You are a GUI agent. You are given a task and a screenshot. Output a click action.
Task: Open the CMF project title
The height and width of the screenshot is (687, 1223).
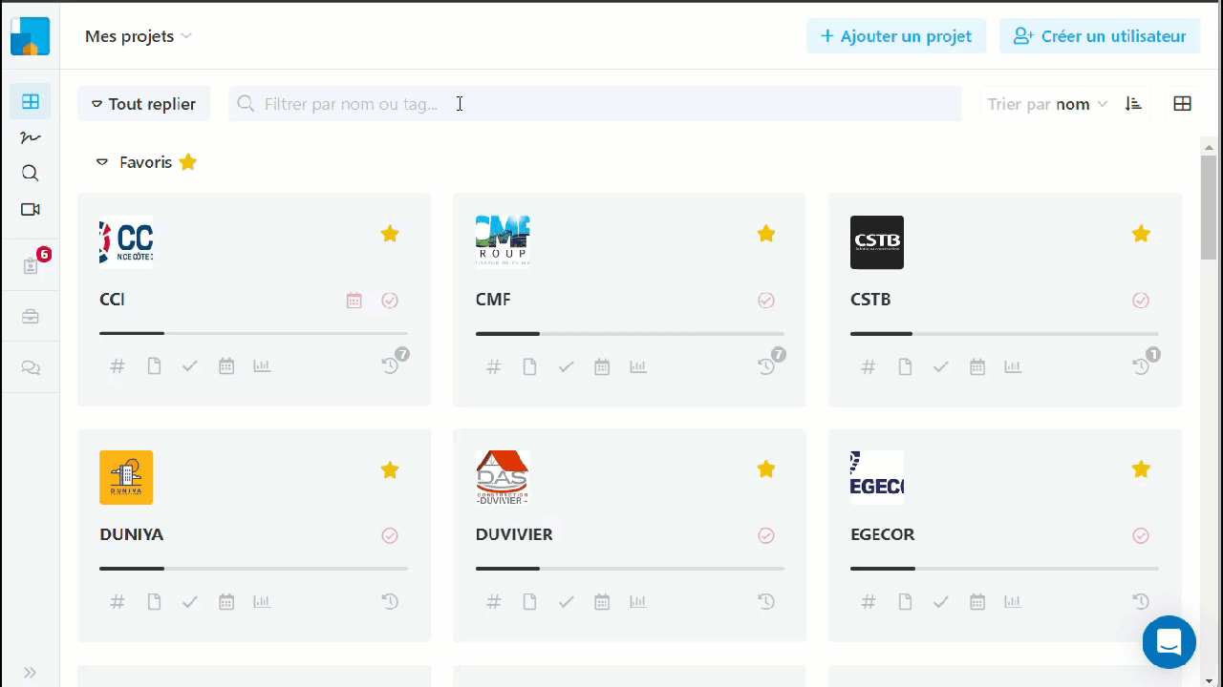click(x=493, y=300)
